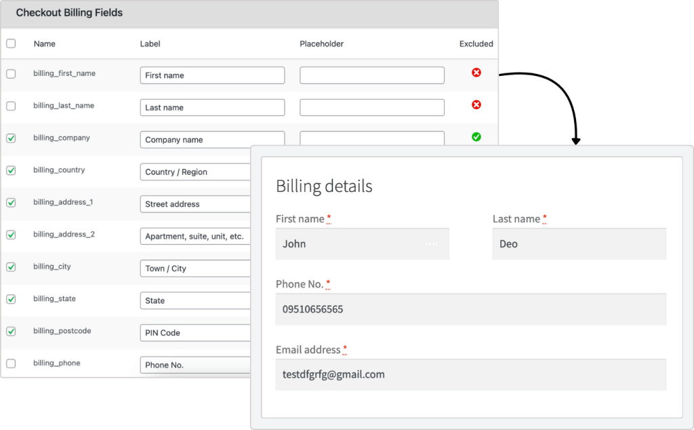Click Last name input containing Deo
The height and width of the screenshot is (430, 694).
579,244
